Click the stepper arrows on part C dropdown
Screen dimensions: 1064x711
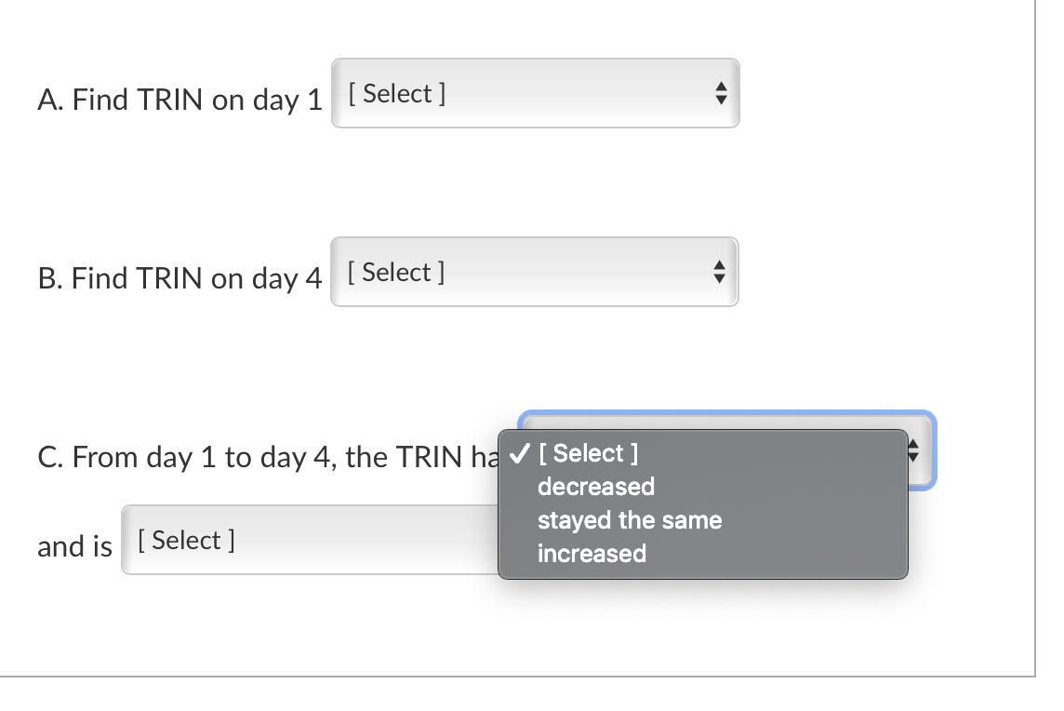913,452
